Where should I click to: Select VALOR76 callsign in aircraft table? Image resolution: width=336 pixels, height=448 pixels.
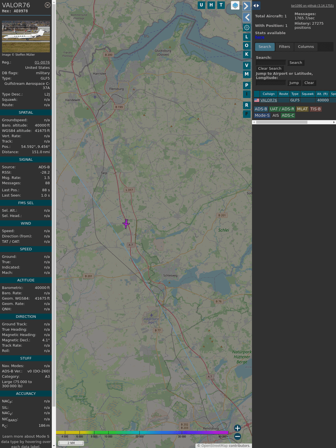pos(269,100)
